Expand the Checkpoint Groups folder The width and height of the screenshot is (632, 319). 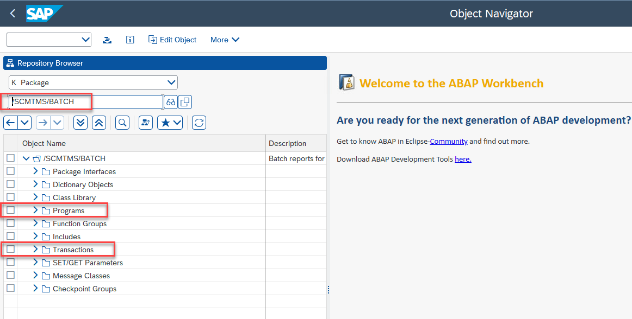(35, 289)
